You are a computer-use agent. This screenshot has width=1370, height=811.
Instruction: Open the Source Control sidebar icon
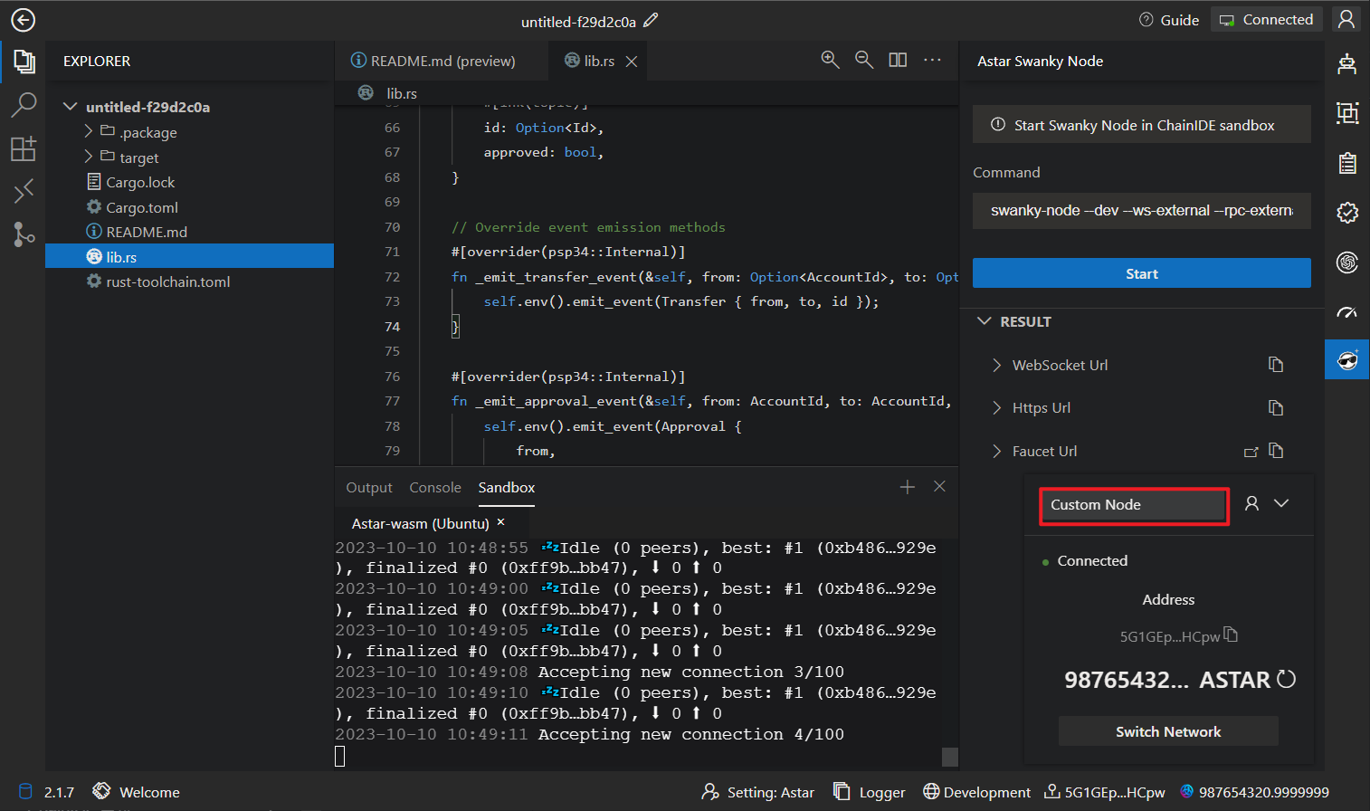[x=24, y=234]
